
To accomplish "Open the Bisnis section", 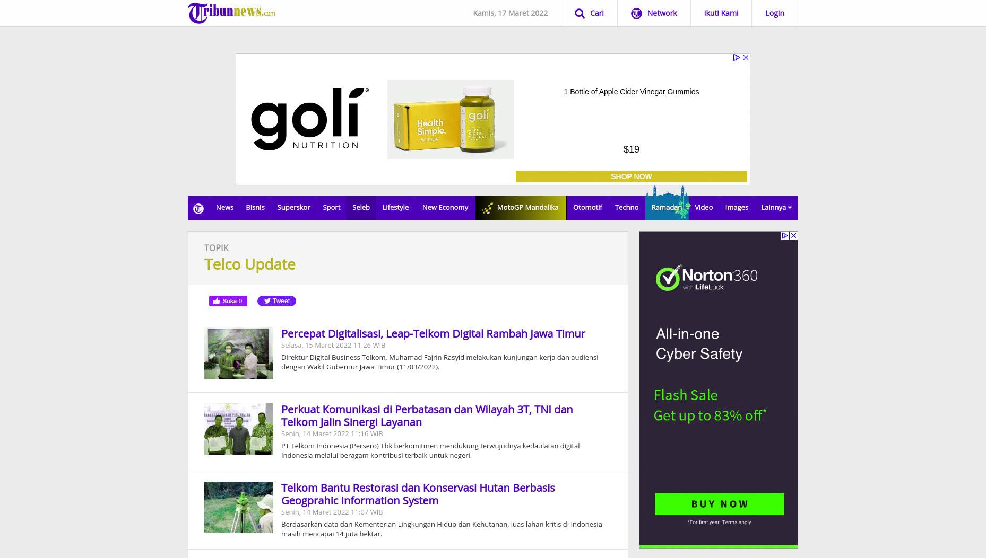I will [255, 207].
